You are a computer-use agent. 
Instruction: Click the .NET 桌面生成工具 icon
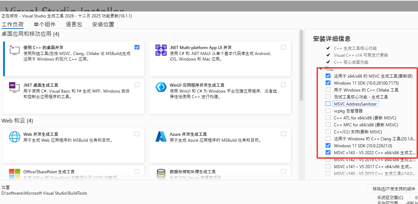[x=15, y=87]
